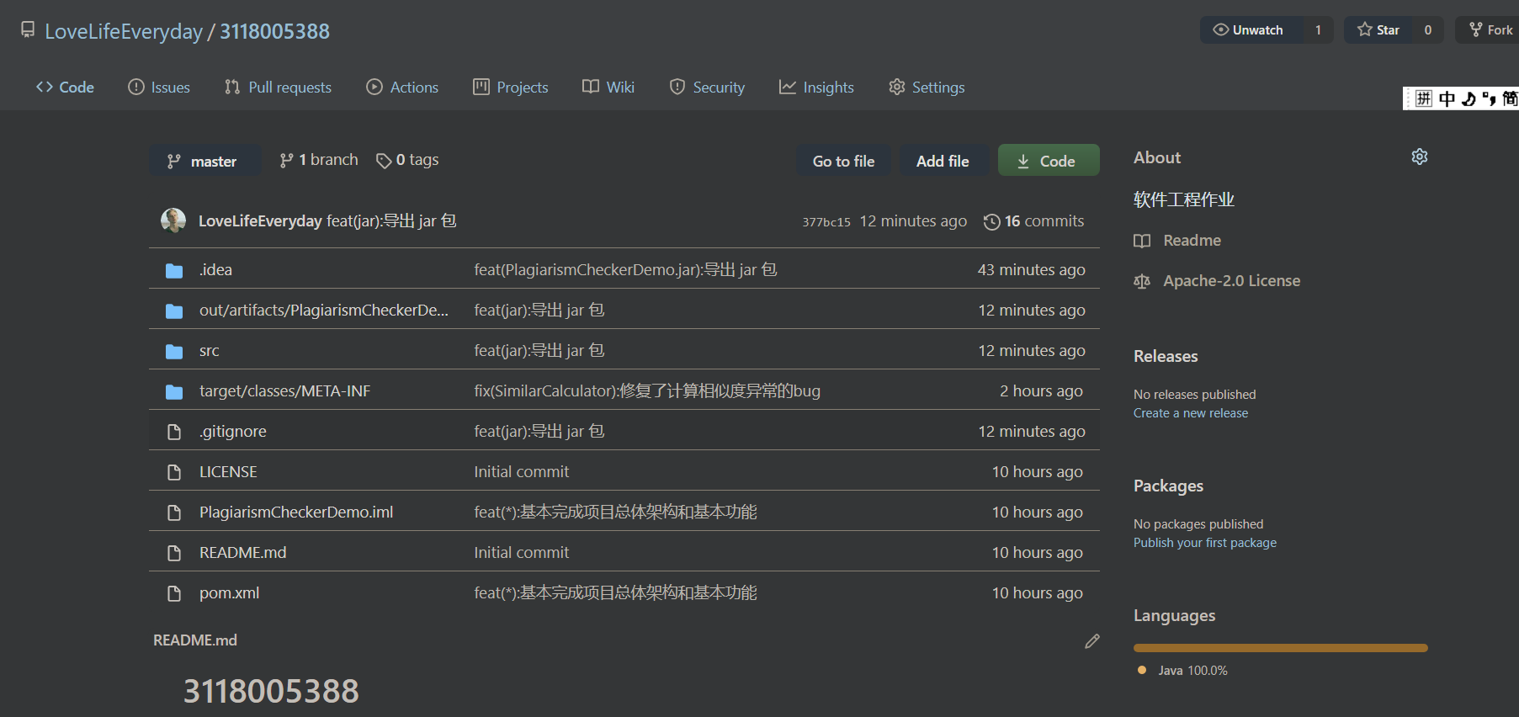Image resolution: width=1519 pixels, height=717 pixels.
Task: Switch to the Issues tab
Action: 159,87
